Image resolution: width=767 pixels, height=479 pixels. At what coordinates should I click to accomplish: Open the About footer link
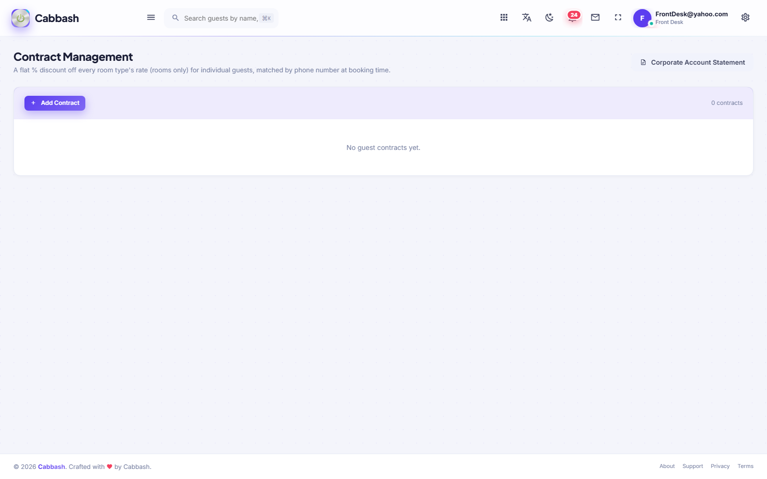(x=667, y=466)
